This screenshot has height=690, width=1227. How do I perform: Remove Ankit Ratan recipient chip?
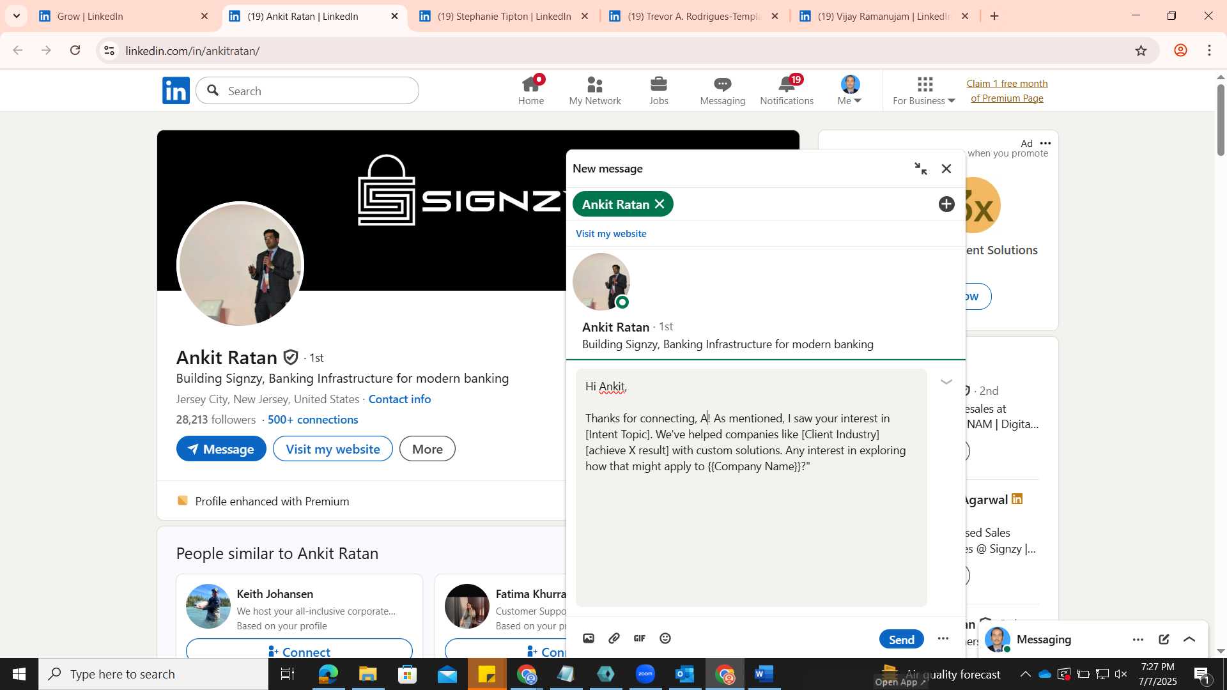pyautogui.click(x=660, y=204)
